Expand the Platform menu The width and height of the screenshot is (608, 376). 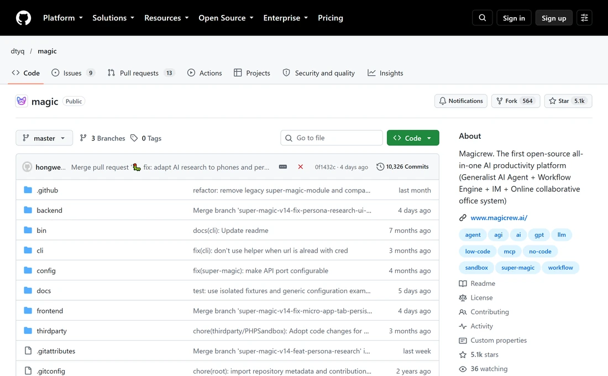pos(63,18)
